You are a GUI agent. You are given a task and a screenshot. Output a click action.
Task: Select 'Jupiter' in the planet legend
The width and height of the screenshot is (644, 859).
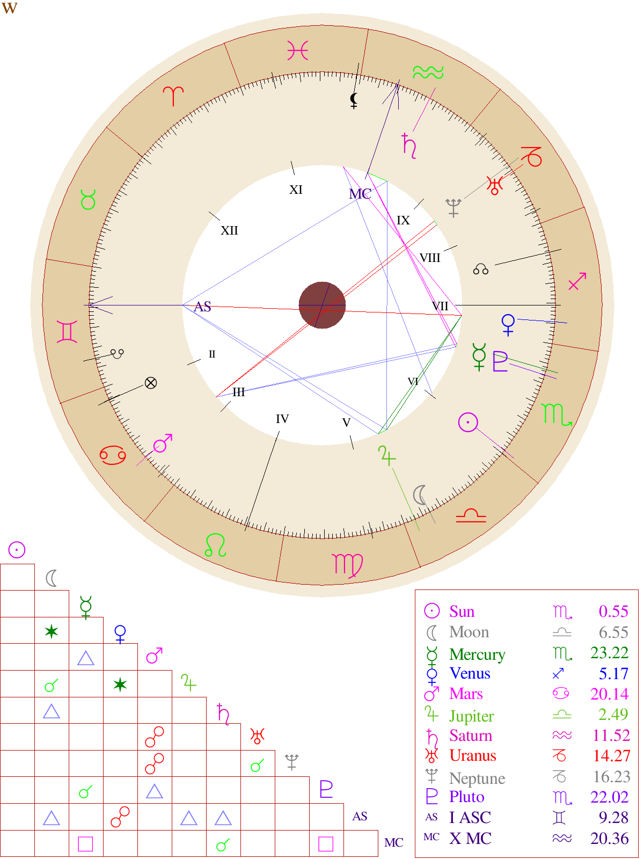(x=471, y=716)
